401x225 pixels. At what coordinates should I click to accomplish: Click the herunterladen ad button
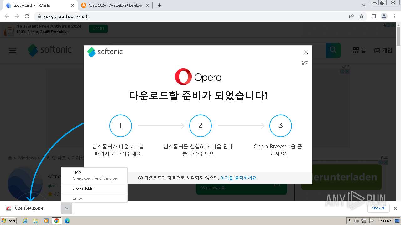(x=341, y=177)
